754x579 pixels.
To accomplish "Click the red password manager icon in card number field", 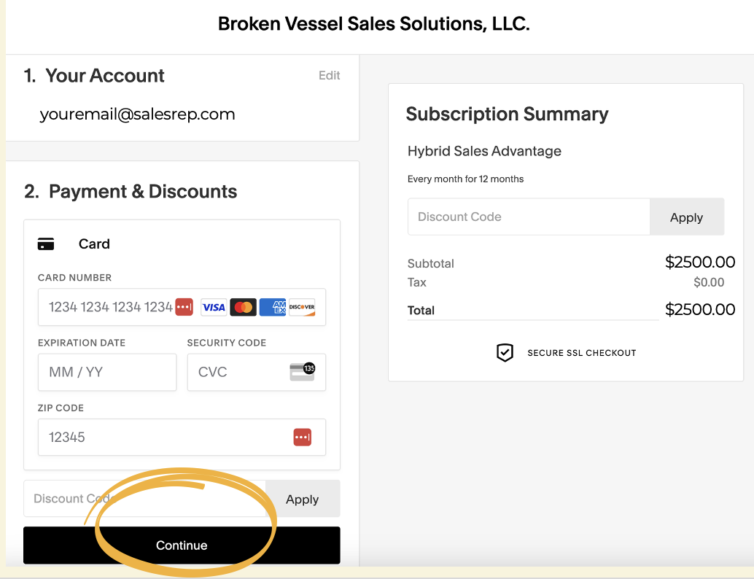I will [x=184, y=307].
